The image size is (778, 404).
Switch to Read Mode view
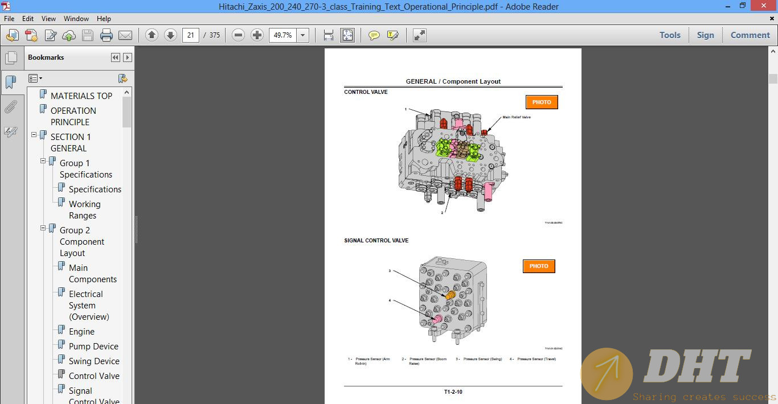pyautogui.click(x=420, y=35)
